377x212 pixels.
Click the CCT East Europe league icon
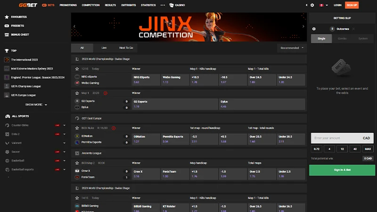pyautogui.click(x=77, y=118)
